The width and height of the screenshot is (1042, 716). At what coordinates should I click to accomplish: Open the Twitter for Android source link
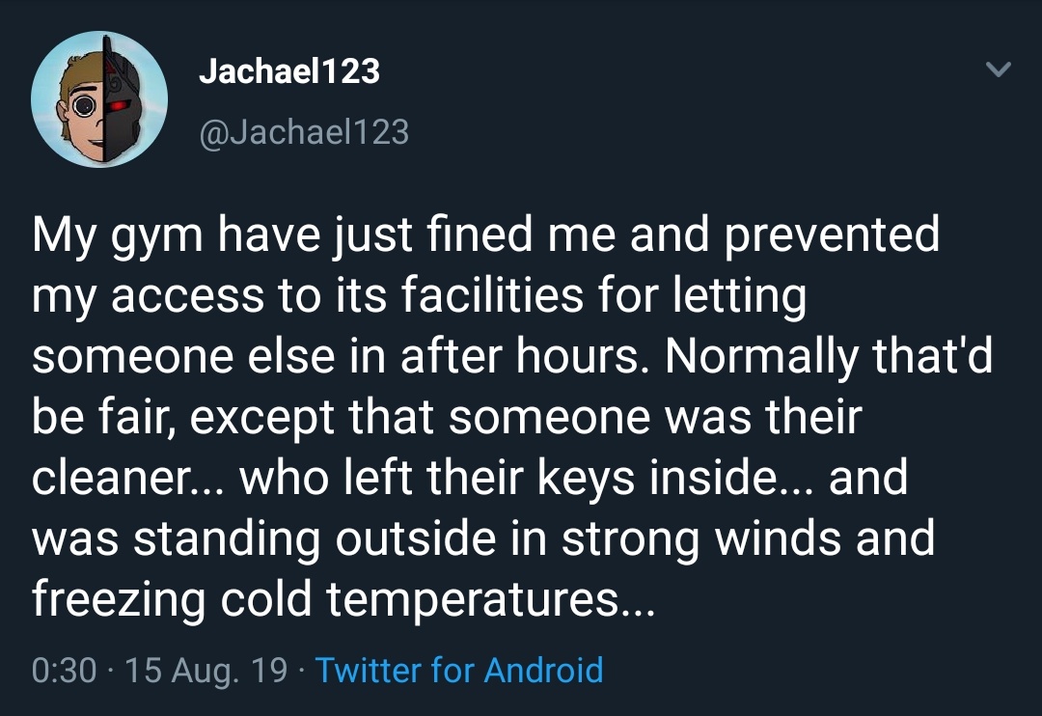tap(459, 670)
